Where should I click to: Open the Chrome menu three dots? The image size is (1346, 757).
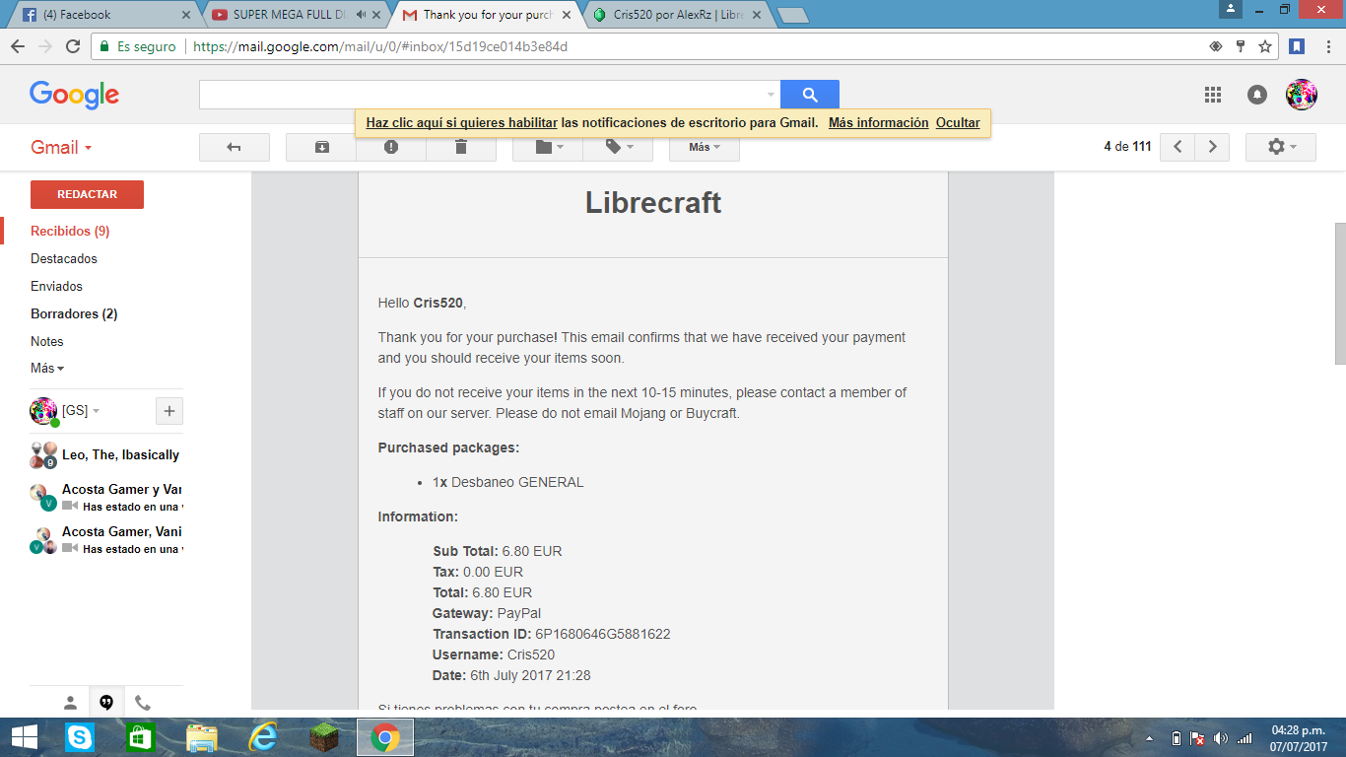point(1327,46)
